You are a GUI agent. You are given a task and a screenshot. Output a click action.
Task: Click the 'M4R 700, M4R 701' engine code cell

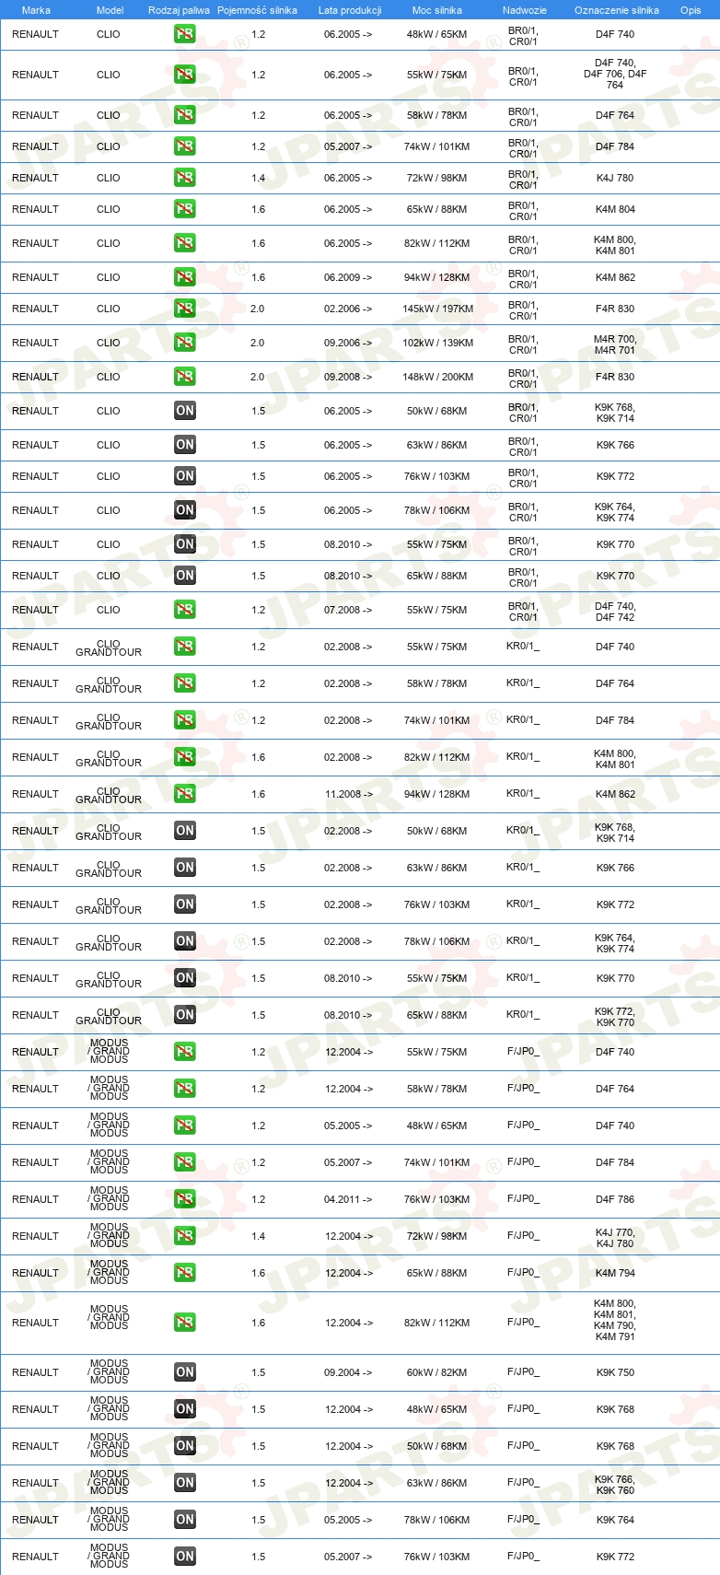615,344
